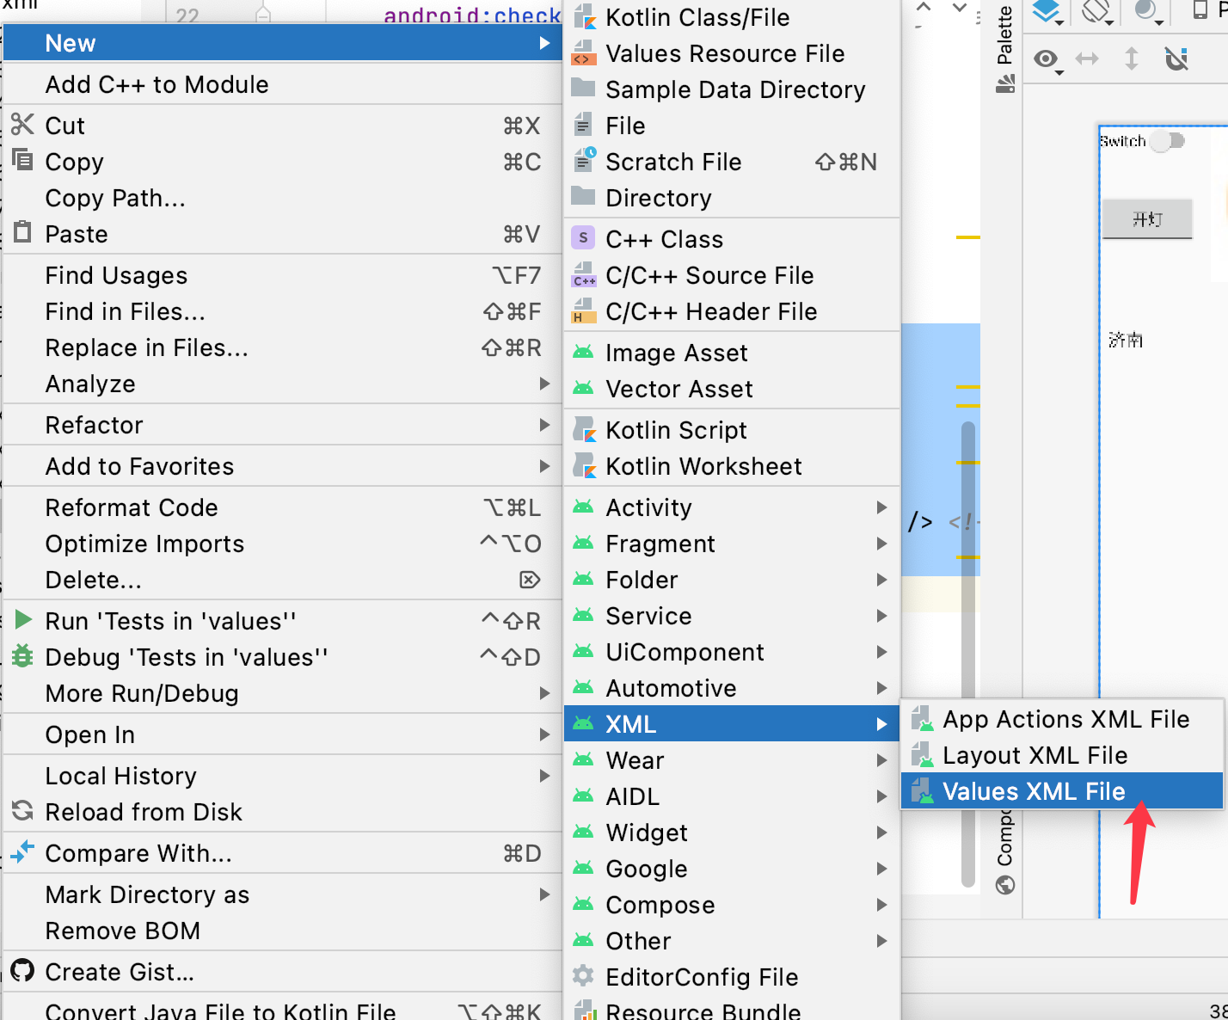Click C/C++ Source File icon
Screen dimensions: 1228x1020
tap(584, 274)
